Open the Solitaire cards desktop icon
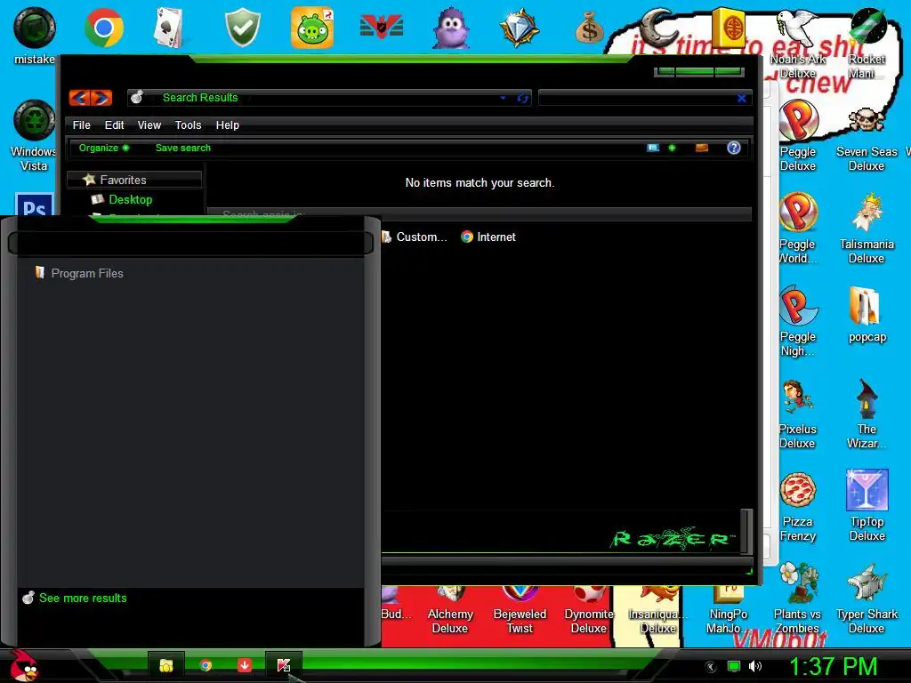911x683 pixels. (x=170, y=28)
